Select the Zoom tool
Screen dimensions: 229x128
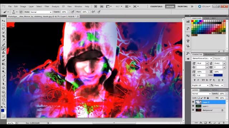coord(4,103)
